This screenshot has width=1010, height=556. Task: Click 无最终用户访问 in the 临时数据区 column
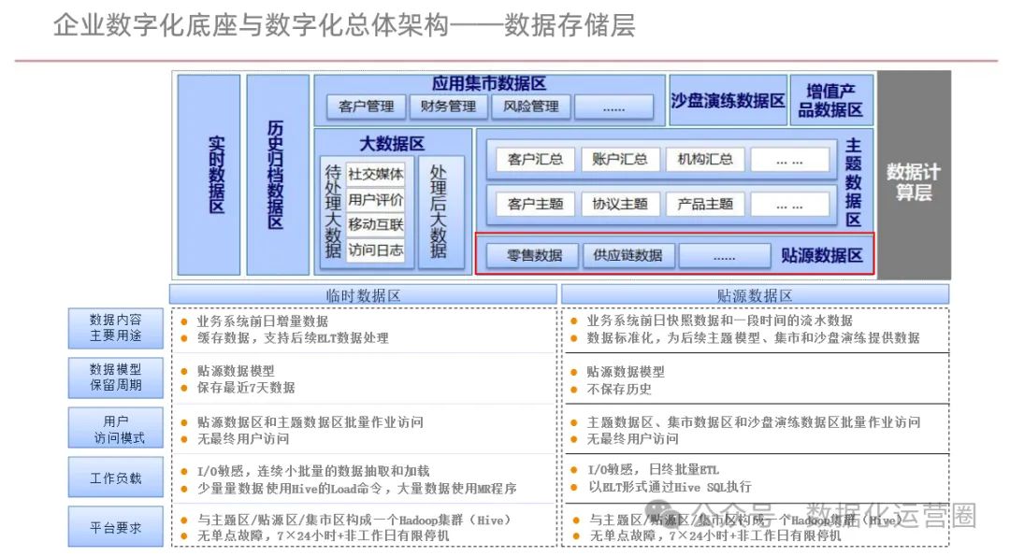point(243,439)
